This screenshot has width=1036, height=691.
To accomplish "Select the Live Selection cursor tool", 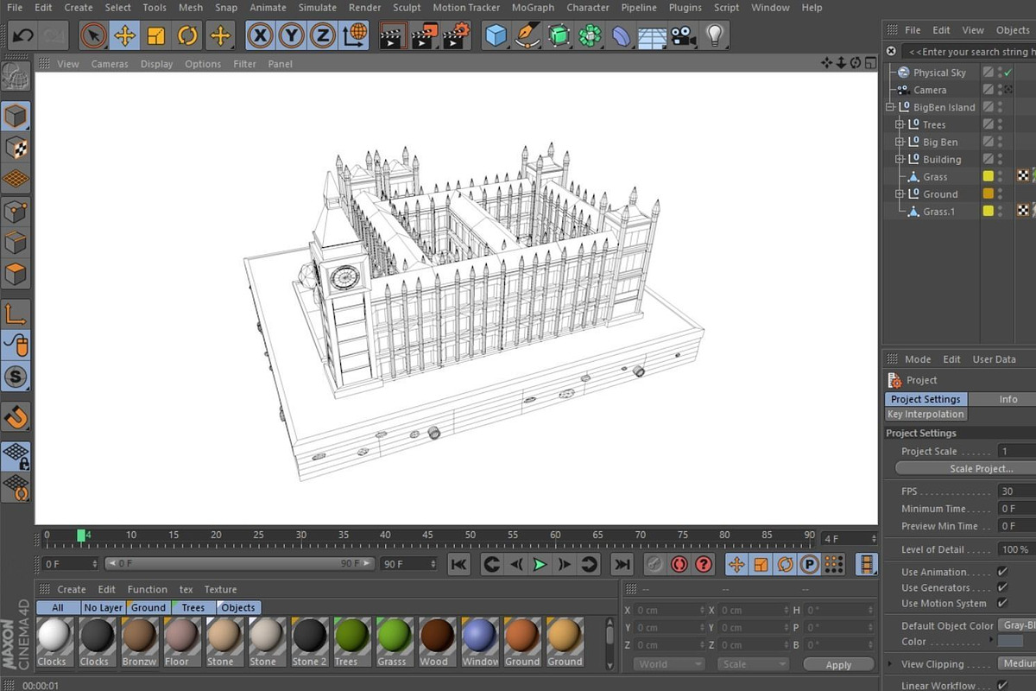I will click(93, 35).
